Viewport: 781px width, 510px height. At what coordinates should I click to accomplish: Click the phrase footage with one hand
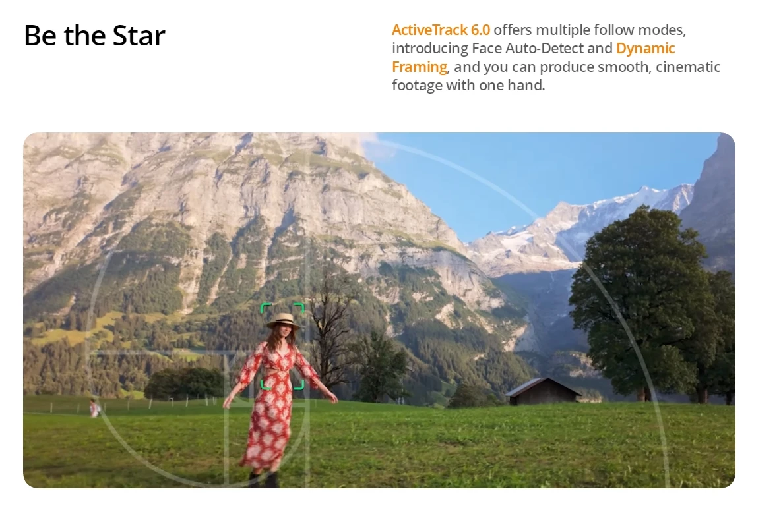[x=468, y=85]
